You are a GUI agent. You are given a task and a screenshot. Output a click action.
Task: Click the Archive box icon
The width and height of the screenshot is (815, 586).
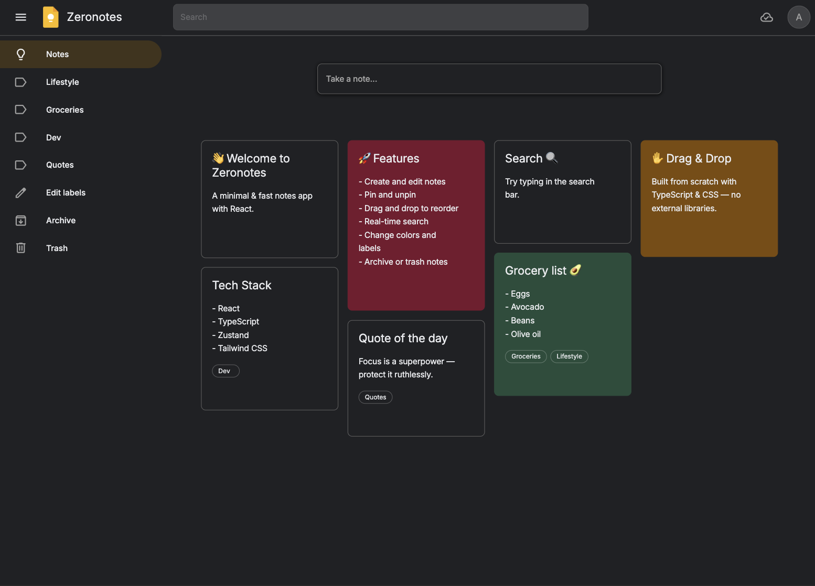click(21, 221)
